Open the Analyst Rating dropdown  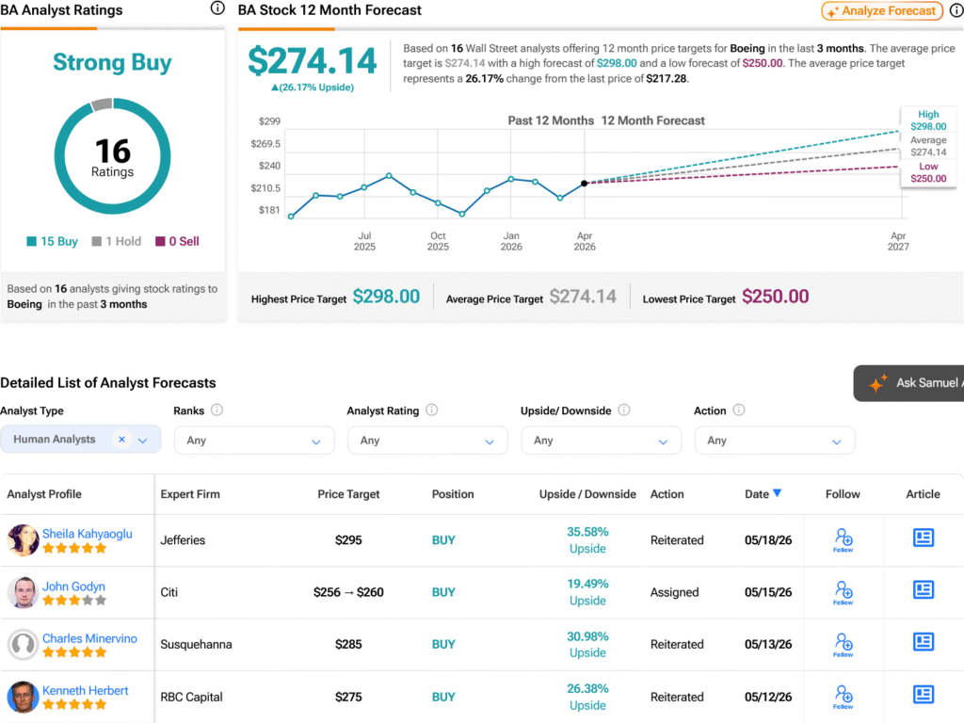click(427, 441)
